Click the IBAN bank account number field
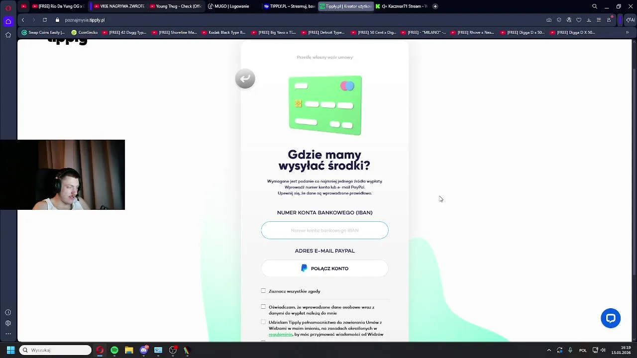The height and width of the screenshot is (358, 637). click(324, 230)
